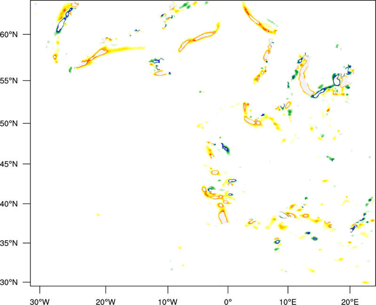Click the 35°N latitude label
376x305 pixels.
[9, 243]
